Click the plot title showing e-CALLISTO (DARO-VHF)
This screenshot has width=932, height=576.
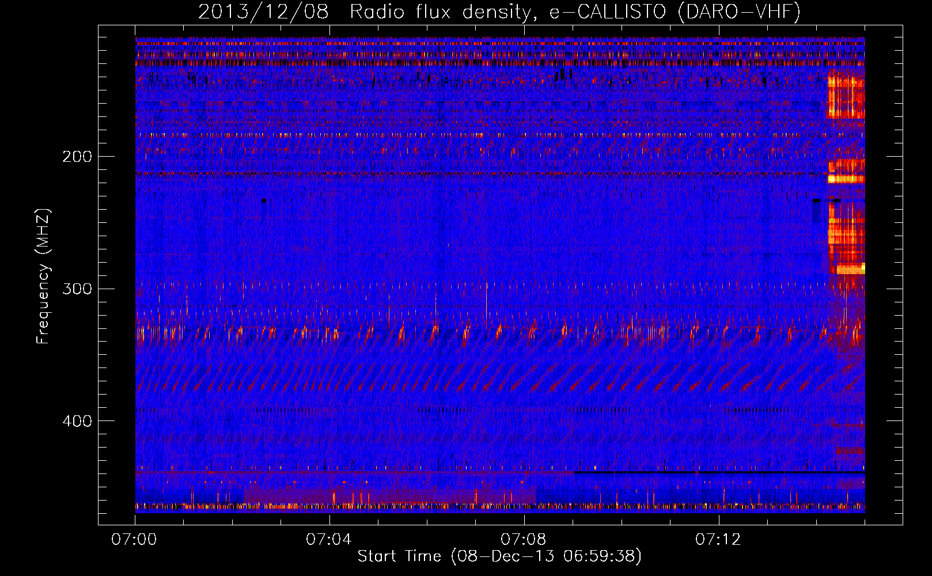point(499,12)
